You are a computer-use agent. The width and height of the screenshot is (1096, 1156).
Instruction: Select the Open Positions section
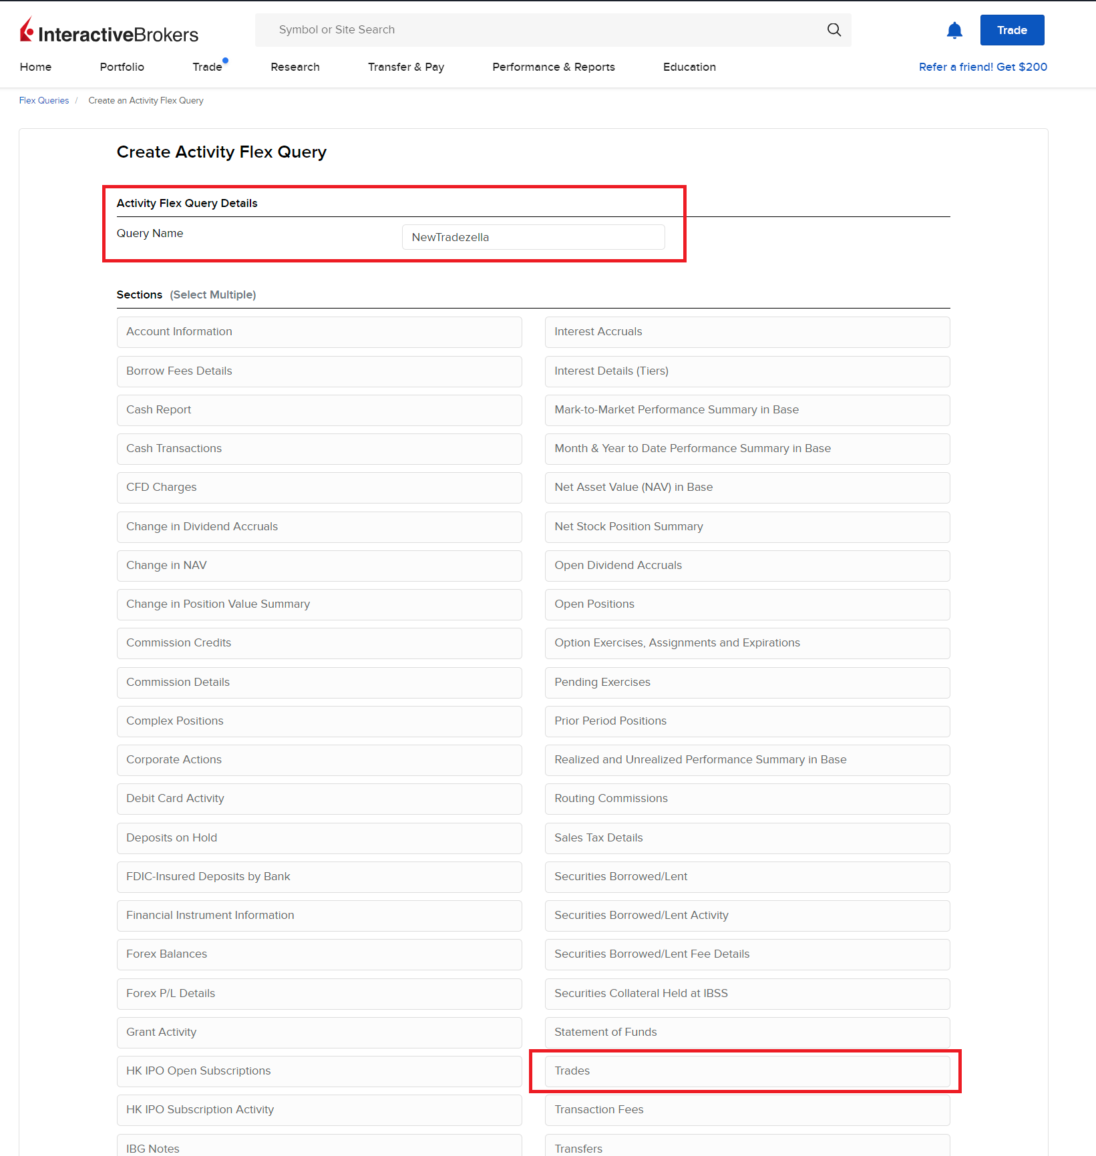click(x=747, y=604)
